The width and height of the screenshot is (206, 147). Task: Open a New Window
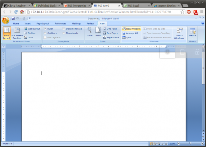pyautogui.click(x=131, y=29)
